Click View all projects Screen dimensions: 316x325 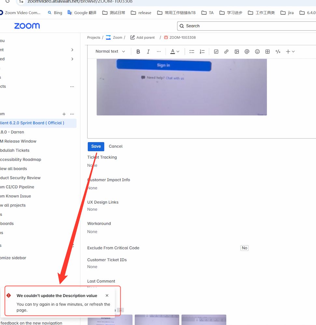[13, 205]
